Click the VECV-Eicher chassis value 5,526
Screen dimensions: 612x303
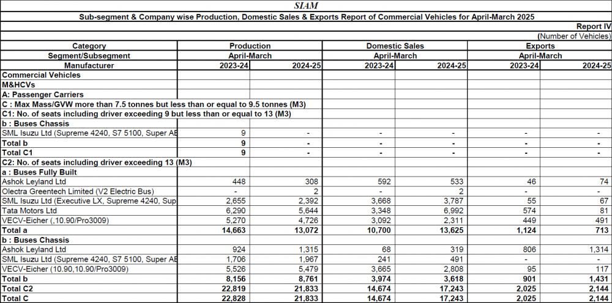[x=236, y=269]
